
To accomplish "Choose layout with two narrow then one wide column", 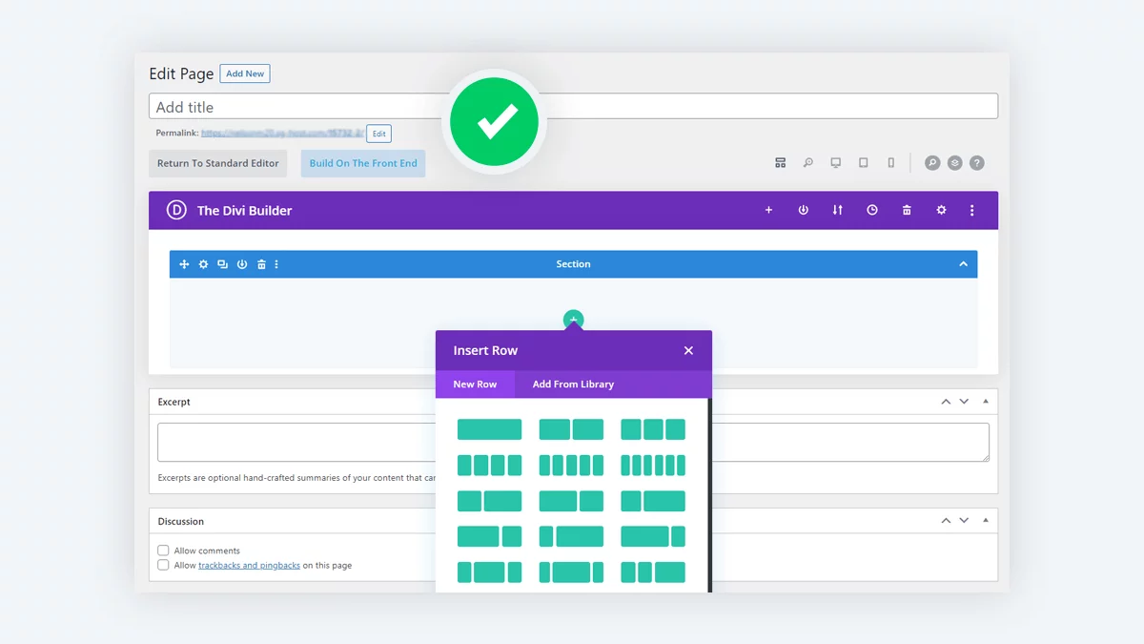I will 653,572.
